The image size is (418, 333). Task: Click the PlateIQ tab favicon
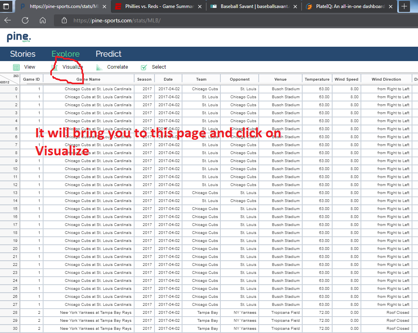click(x=309, y=6)
